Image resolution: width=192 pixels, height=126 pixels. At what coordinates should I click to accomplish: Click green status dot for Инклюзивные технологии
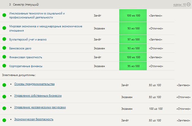[x=4, y=15]
